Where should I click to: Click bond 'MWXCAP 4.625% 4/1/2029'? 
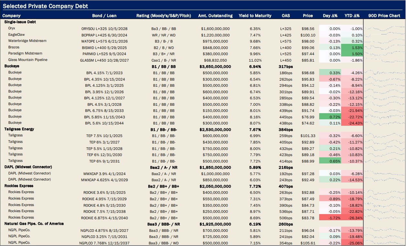tap(104, 180)
